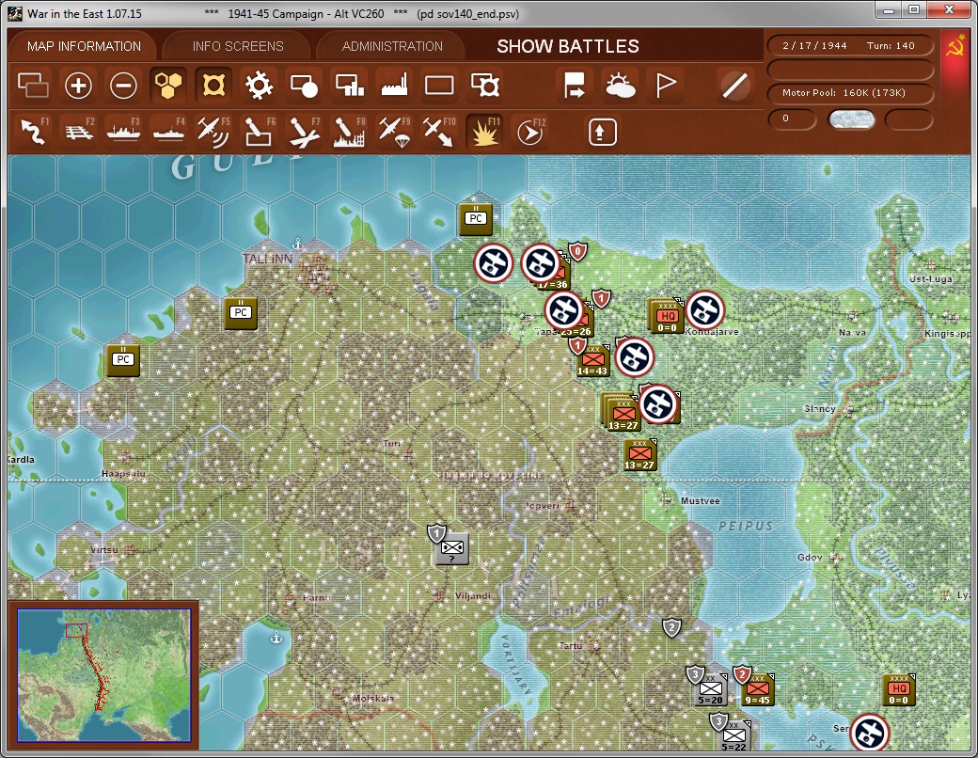Click grey fort shield numbered 2 near Tartu
The width and height of the screenshot is (978, 758).
click(x=671, y=627)
